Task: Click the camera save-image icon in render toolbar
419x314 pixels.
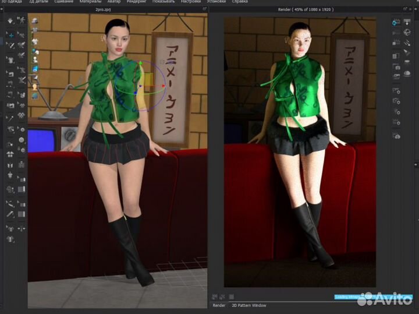Action: [x=396, y=67]
